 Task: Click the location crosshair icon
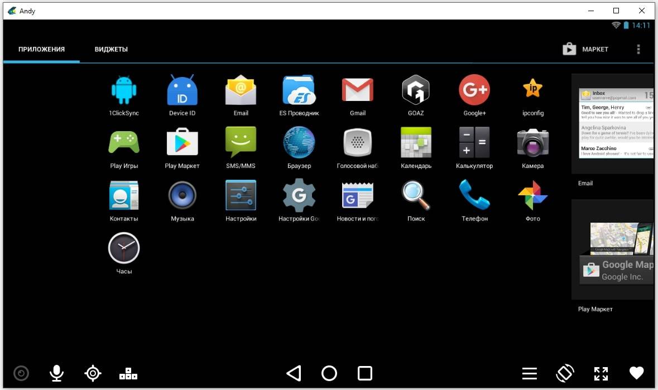93,373
